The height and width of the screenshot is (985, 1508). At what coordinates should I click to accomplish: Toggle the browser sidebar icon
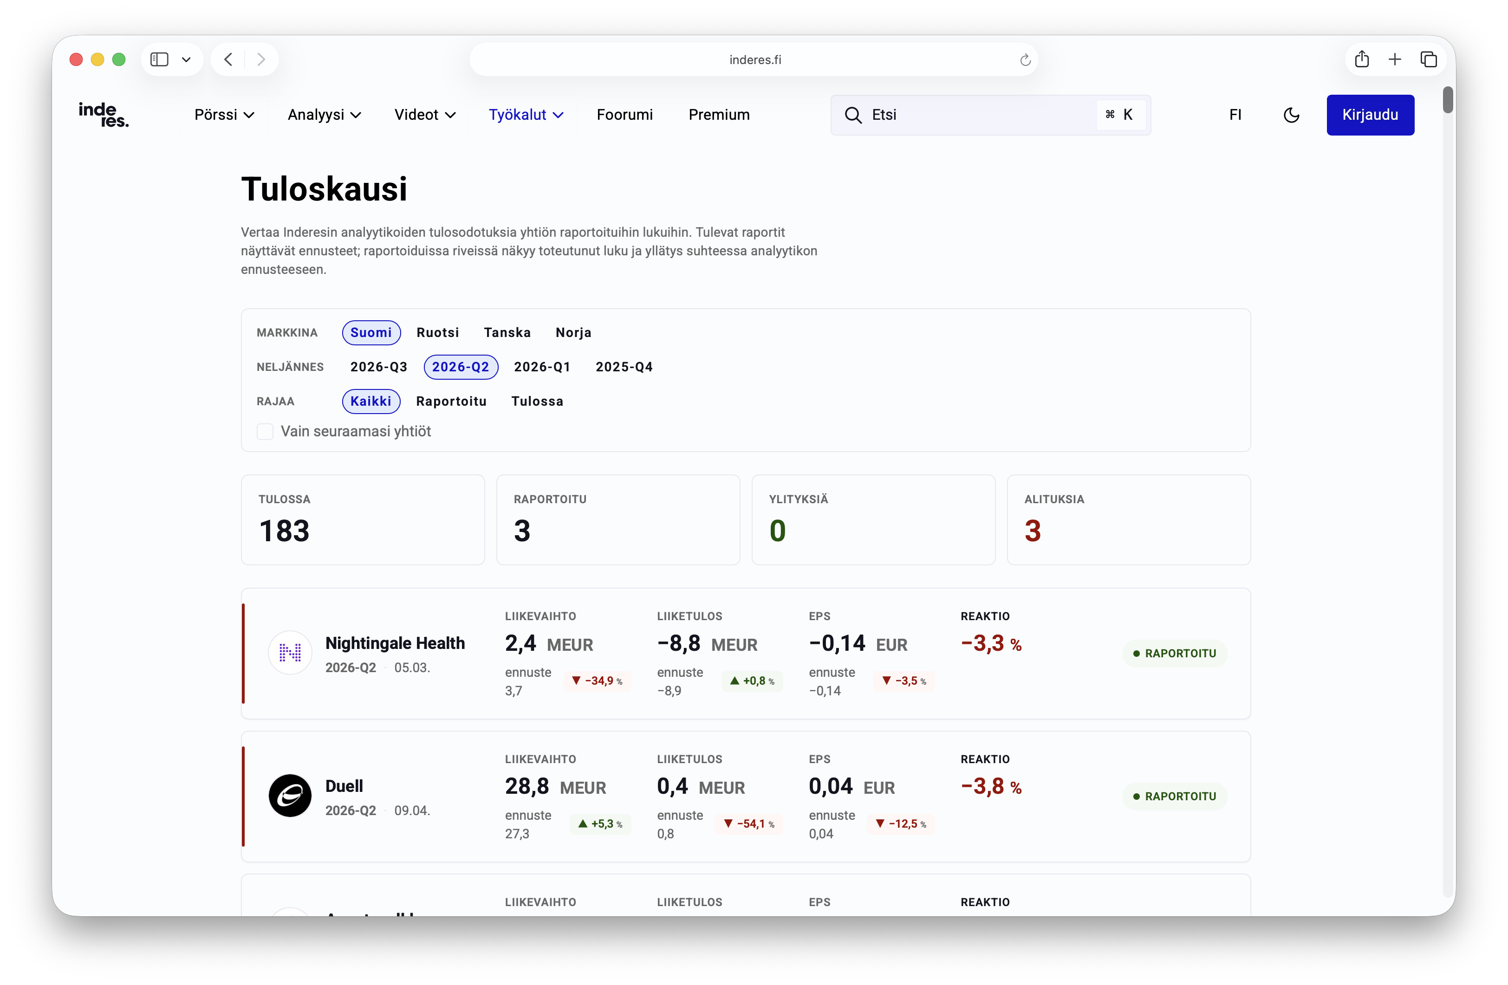tap(159, 59)
